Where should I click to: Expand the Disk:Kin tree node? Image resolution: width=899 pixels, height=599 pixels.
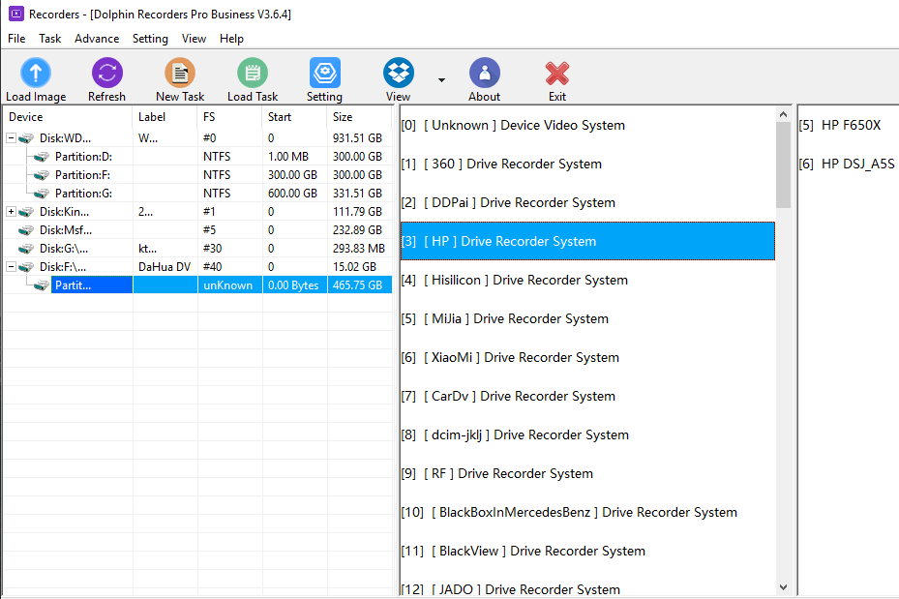click(10, 211)
